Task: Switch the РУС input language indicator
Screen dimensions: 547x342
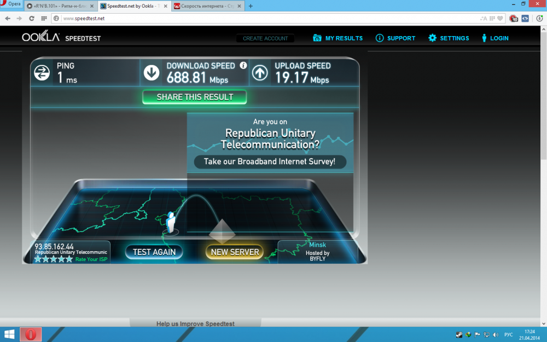Action: [x=508, y=335]
